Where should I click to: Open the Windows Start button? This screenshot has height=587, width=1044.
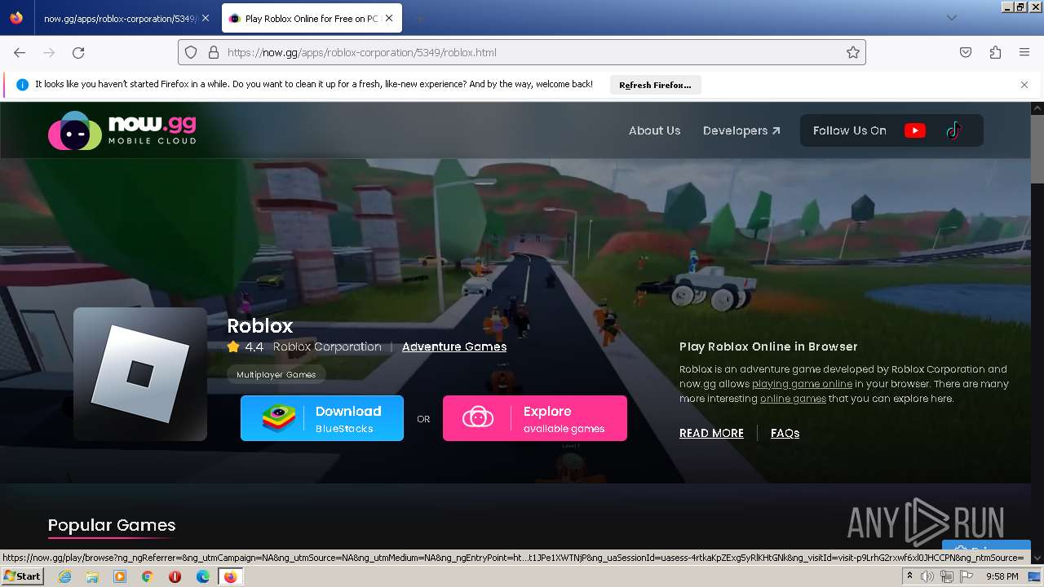[22, 576]
